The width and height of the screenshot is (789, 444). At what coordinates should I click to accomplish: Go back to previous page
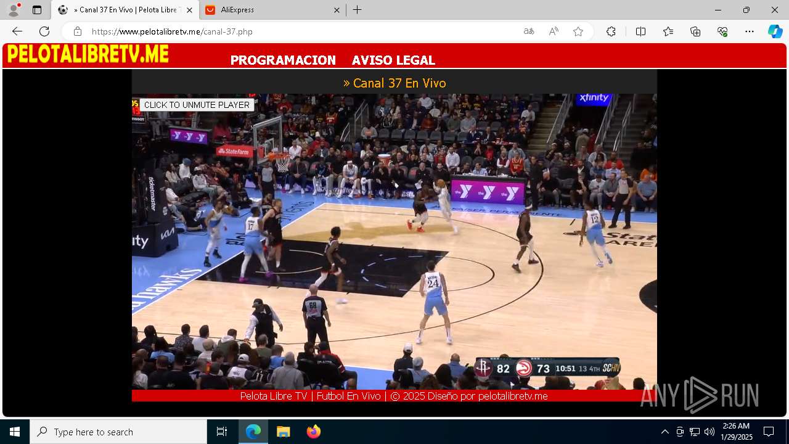point(17,31)
